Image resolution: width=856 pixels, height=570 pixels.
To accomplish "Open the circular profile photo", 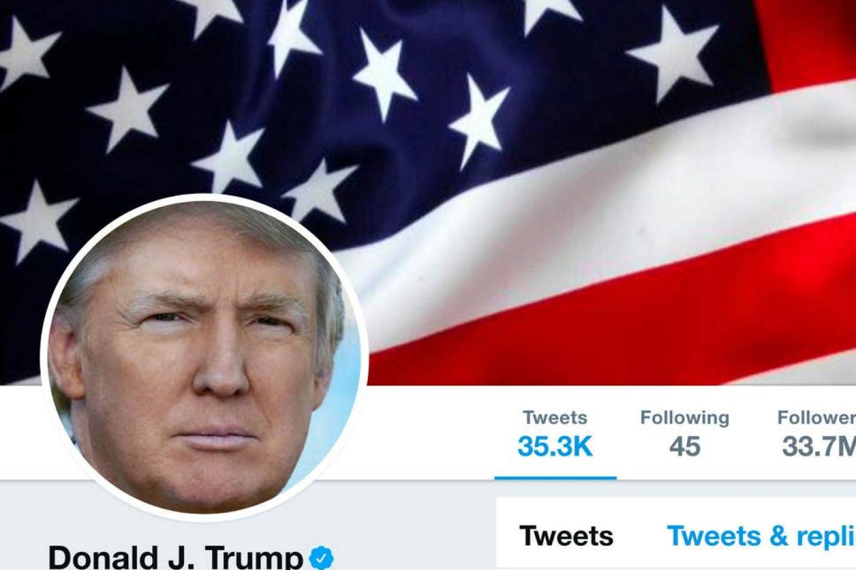I will (203, 357).
